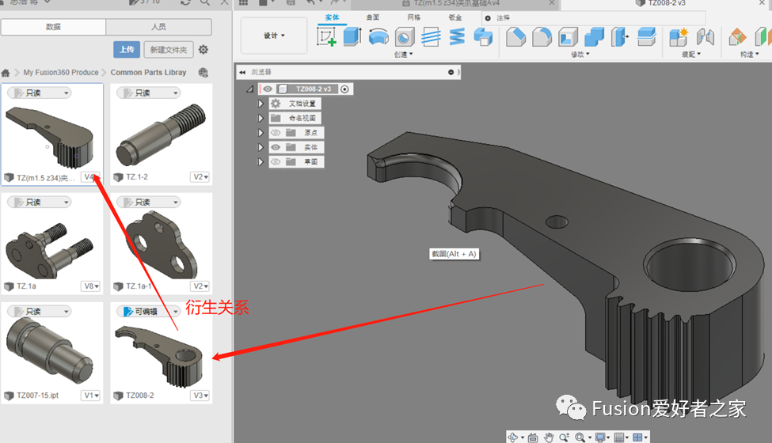Click the data panel settings gear

click(203, 50)
